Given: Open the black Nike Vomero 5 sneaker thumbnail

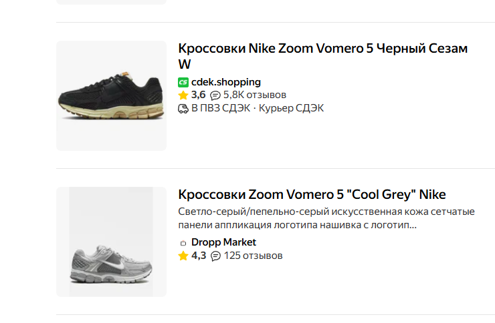Looking at the screenshot, I should [x=111, y=95].
